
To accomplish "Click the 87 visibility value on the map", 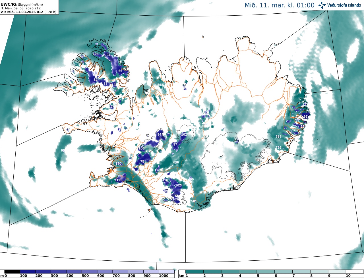I will click(x=106, y=84).
